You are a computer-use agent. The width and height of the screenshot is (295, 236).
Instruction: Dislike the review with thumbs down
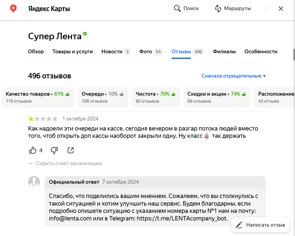click(54, 150)
